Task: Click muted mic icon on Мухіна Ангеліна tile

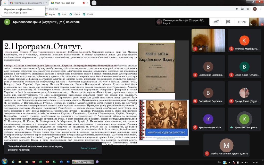Action: click(x=207, y=153)
